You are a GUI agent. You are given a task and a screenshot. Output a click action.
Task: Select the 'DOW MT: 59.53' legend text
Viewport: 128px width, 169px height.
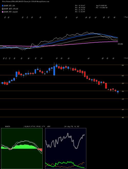tap(11, 9)
